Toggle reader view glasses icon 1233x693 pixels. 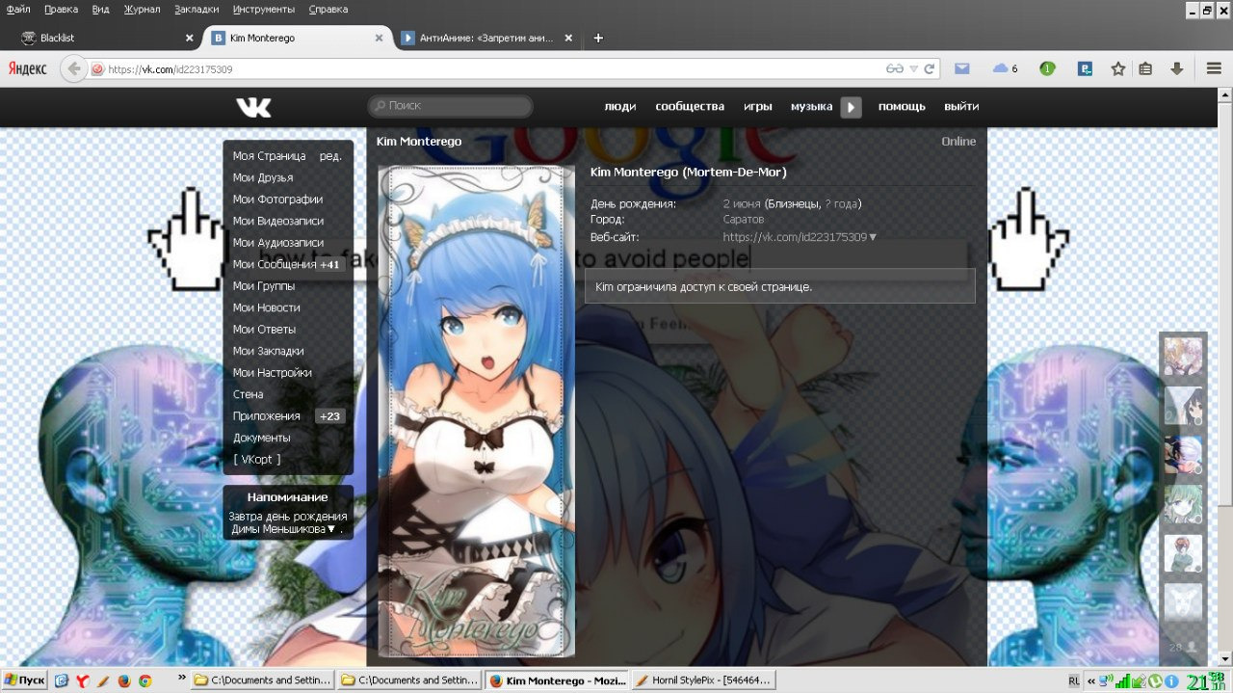pyautogui.click(x=895, y=69)
